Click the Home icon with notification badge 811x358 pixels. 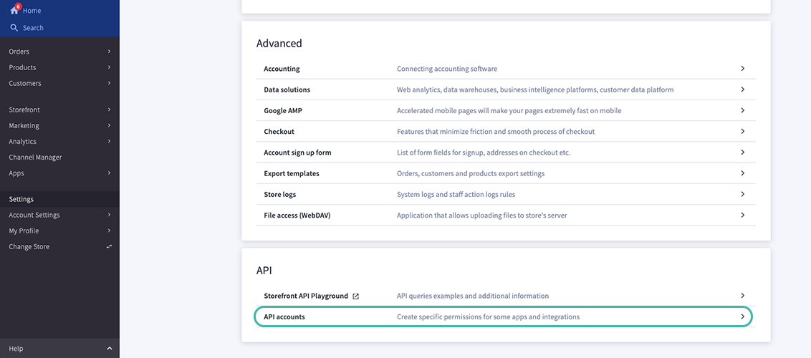tap(14, 11)
